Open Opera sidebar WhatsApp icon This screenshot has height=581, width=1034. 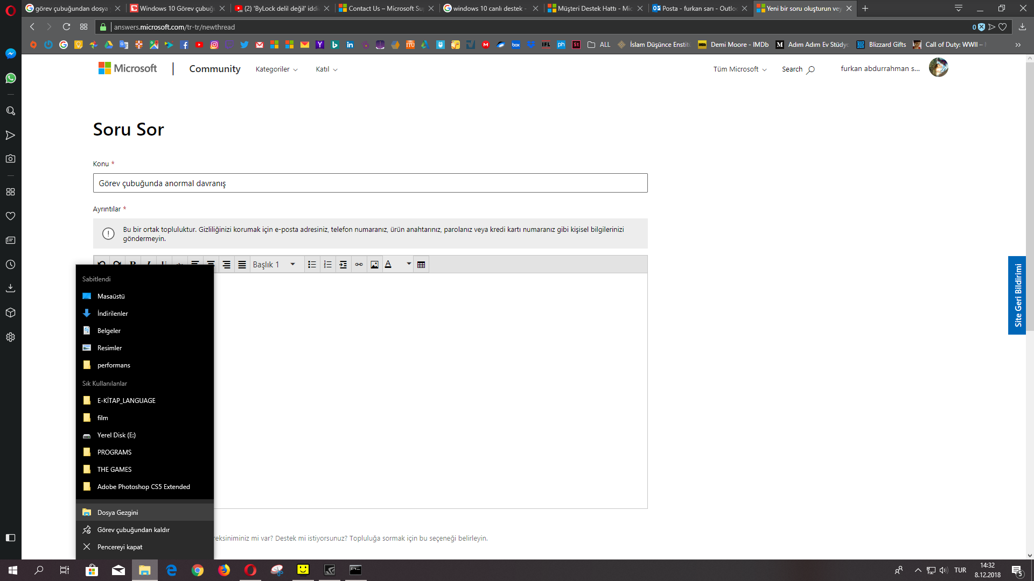click(x=10, y=79)
